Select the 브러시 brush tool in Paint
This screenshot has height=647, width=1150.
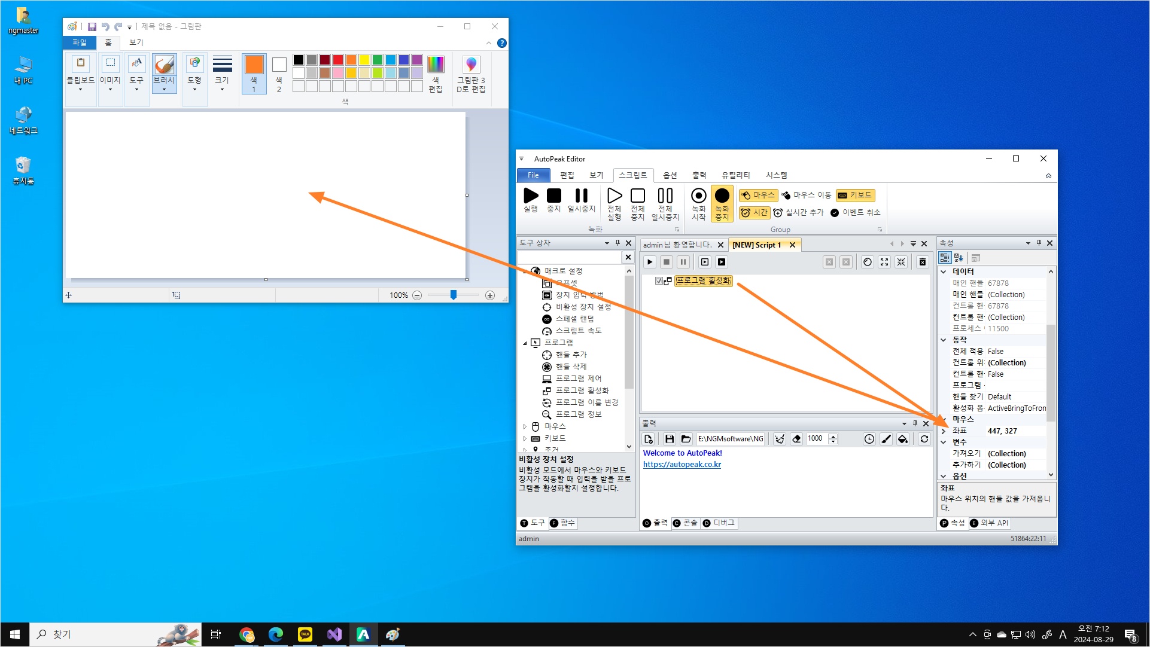(164, 65)
